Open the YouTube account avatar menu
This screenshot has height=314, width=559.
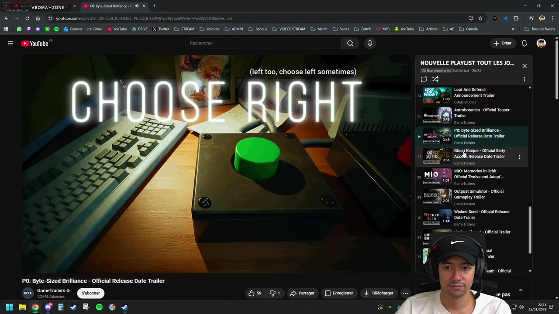pyautogui.click(x=541, y=43)
